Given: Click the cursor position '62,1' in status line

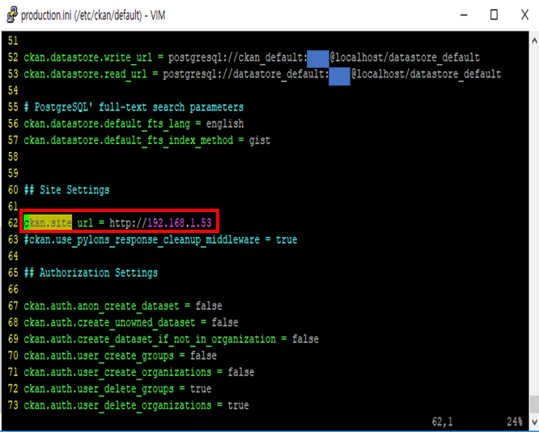Looking at the screenshot, I should tap(442, 421).
